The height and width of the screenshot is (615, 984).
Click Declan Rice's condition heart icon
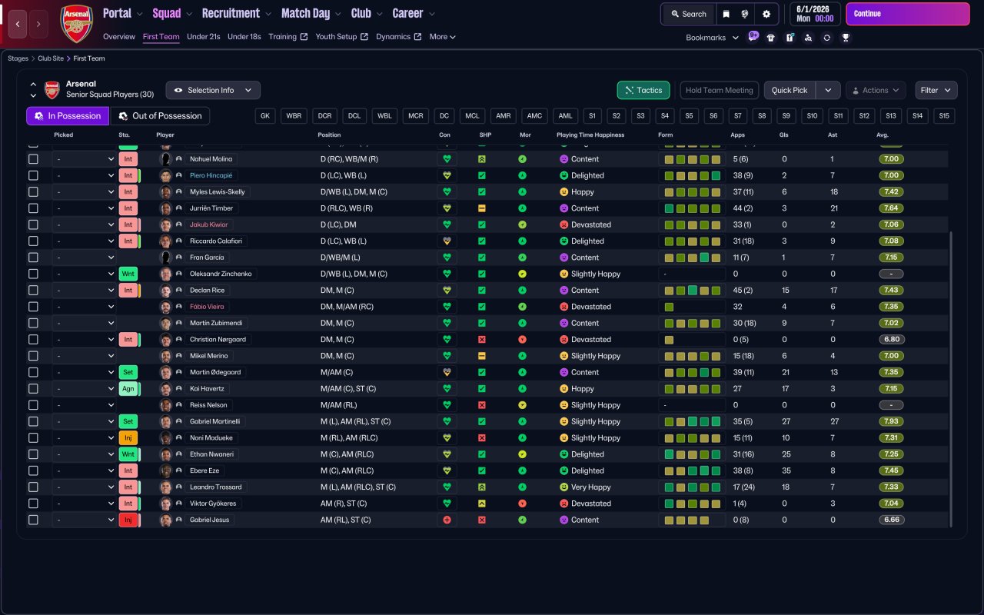pyautogui.click(x=447, y=291)
